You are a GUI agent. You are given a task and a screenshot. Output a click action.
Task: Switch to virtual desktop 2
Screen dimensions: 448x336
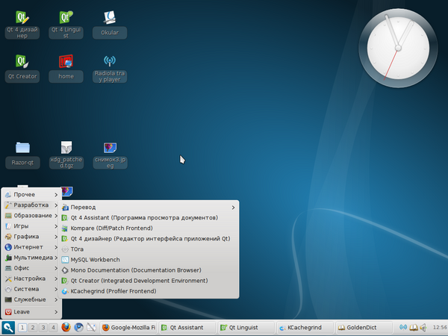(x=33, y=328)
